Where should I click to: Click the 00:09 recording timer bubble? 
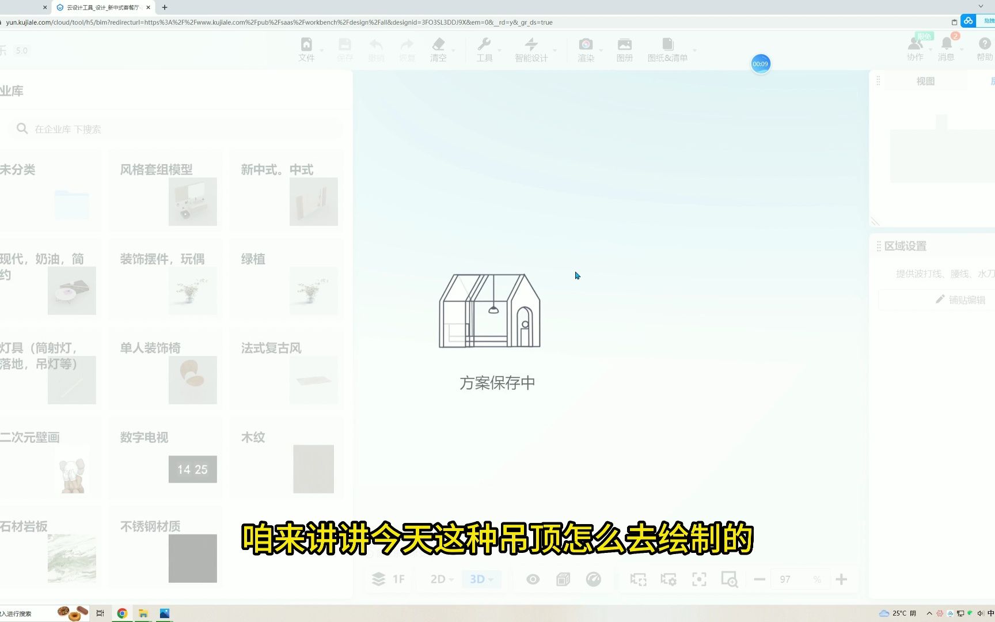coord(760,63)
